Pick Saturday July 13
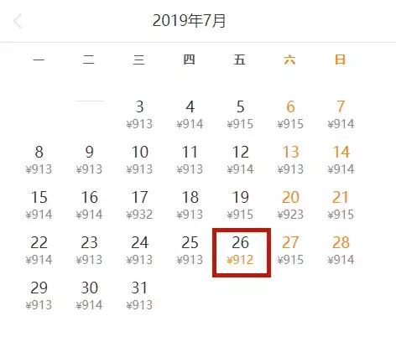Image resolution: width=396 pixels, height=342 pixels. click(x=290, y=160)
